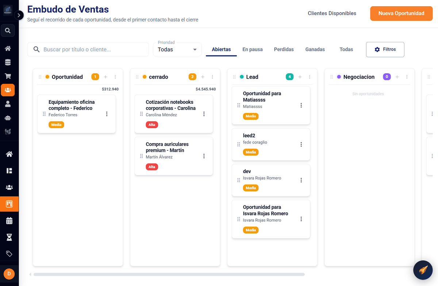Open the Prioridad dropdown
438x286 pixels.
(177, 50)
